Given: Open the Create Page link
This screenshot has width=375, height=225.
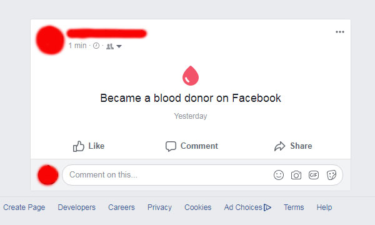Looking at the screenshot, I should [x=24, y=207].
